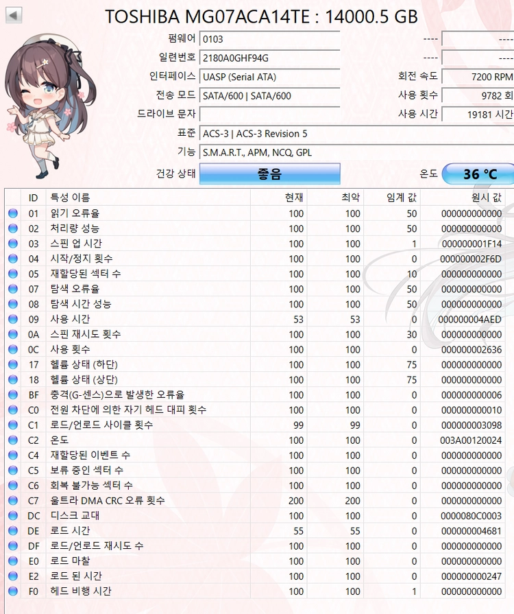Click status circle for 03 스핀 업 시간
The height and width of the screenshot is (614, 514).
pos(13,244)
